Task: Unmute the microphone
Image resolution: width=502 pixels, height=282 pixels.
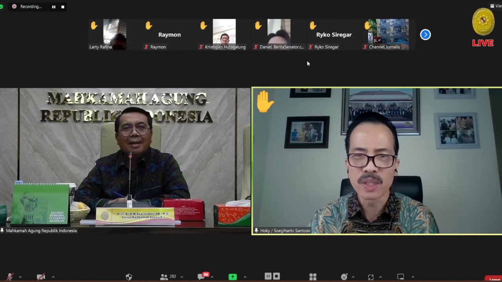Action: pos(10,277)
